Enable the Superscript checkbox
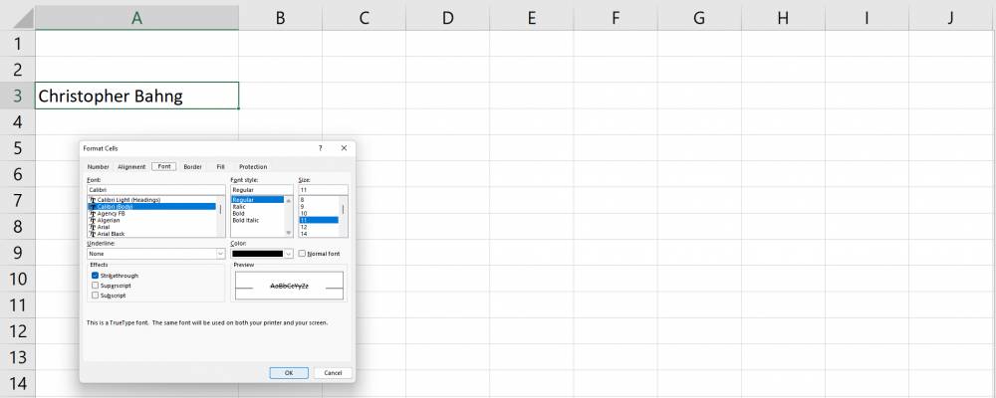Screen dimensions: 996x398 click(96, 286)
